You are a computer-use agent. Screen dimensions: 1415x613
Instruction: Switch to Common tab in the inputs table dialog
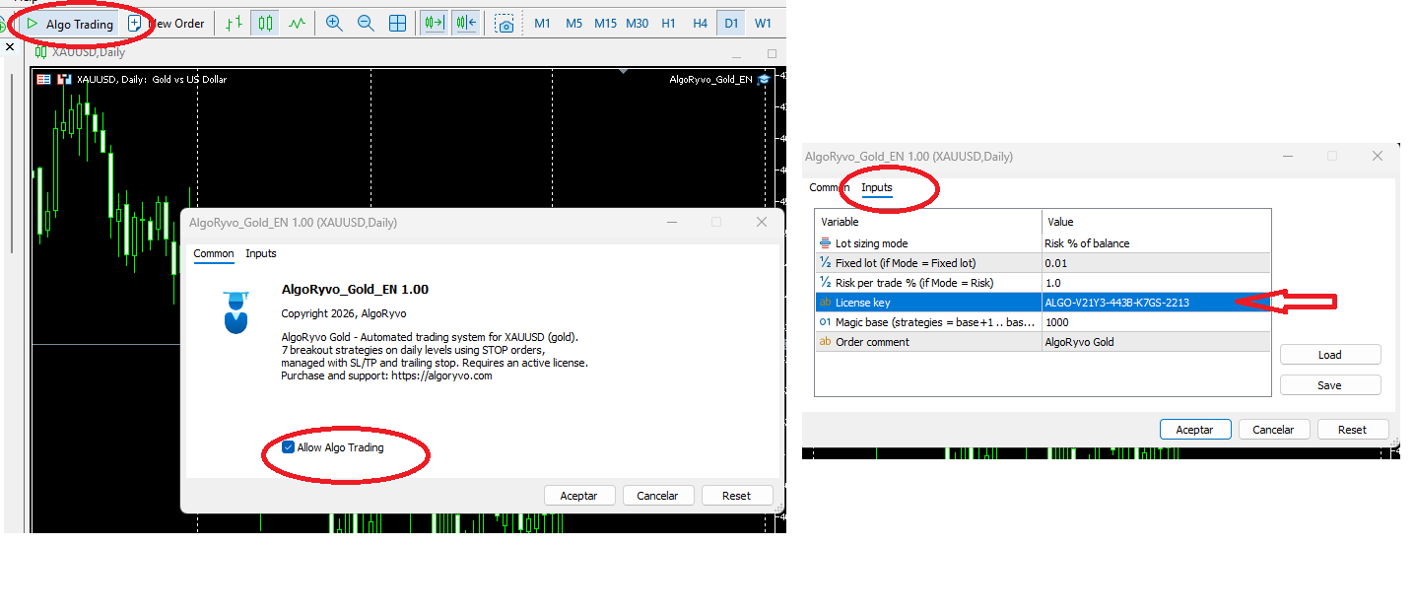[x=830, y=187]
